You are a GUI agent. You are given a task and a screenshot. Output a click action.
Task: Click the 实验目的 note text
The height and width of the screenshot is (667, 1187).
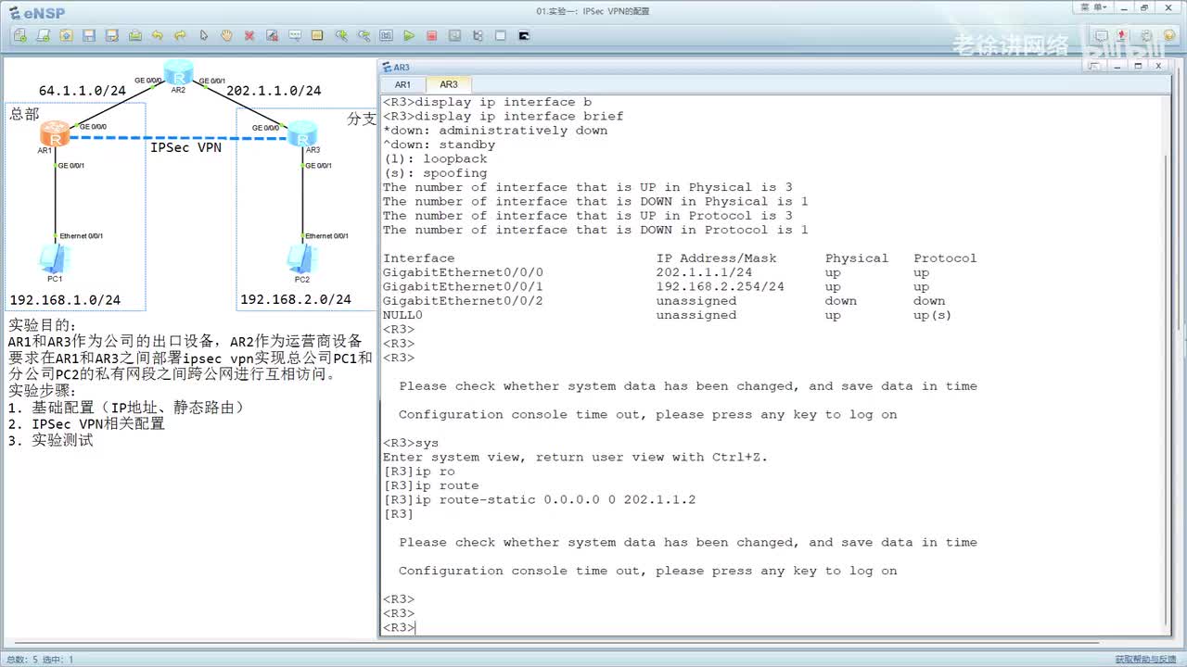tap(42, 325)
